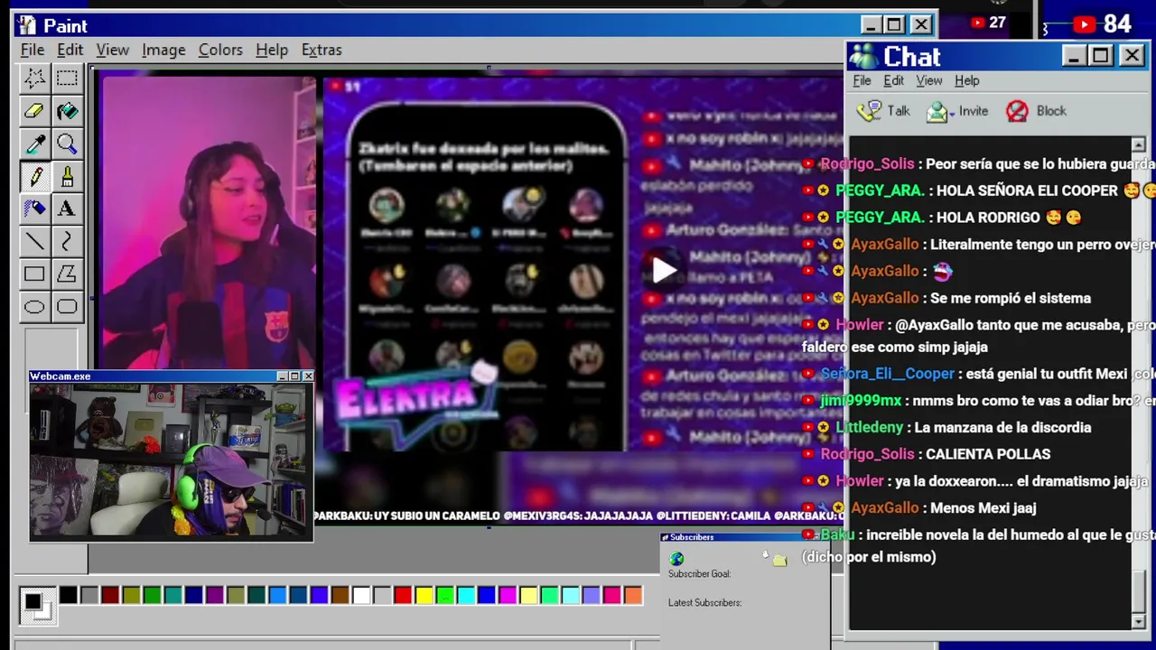Click the Talk icon in Chat toolbar

point(870,111)
